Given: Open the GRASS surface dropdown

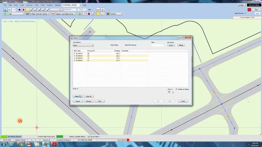Looking at the screenshot, I should pos(116,14).
